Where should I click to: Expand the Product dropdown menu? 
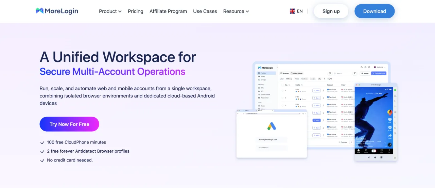(x=110, y=11)
